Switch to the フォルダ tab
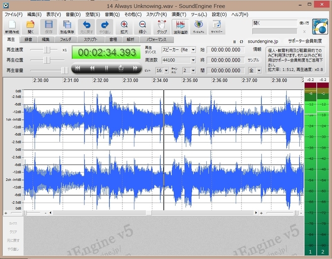The height and width of the screenshot is (259, 332). coord(66,39)
